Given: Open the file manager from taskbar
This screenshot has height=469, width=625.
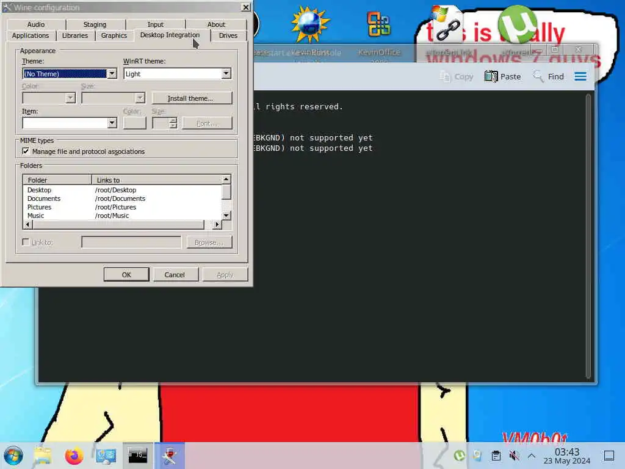Looking at the screenshot, I should pos(43,456).
